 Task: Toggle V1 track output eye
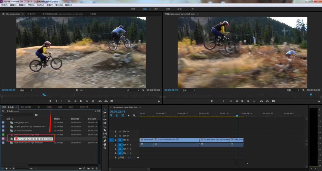coord(128,140)
